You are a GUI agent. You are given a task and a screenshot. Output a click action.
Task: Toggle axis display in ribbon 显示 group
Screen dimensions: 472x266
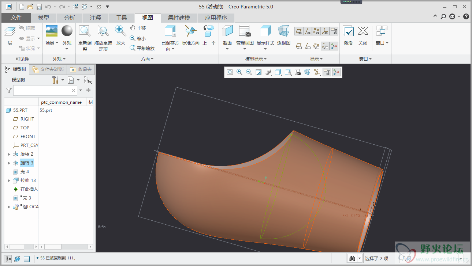[308, 31]
